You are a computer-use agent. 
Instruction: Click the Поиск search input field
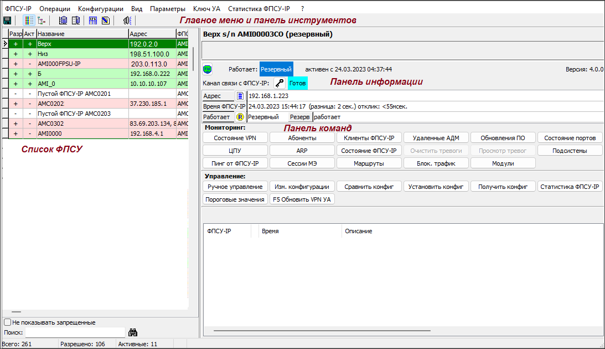(75, 332)
